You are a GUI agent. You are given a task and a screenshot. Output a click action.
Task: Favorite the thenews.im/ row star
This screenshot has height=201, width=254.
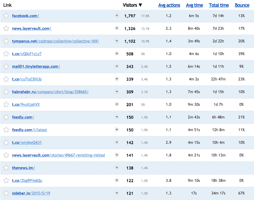6,168
